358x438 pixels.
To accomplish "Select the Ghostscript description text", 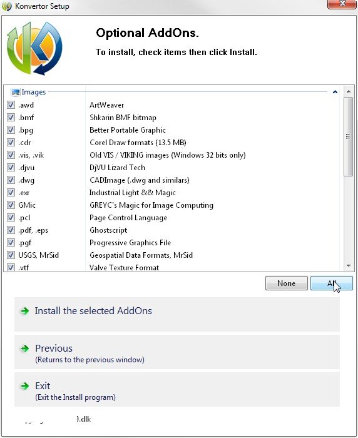I will coord(108,230).
